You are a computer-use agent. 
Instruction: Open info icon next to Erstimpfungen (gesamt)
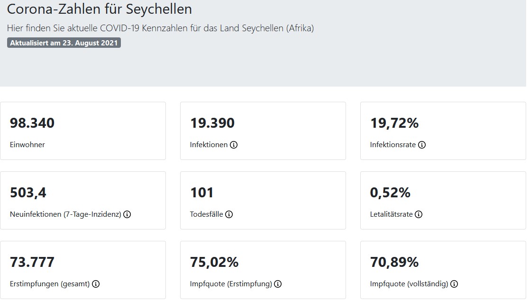point(96,284)
